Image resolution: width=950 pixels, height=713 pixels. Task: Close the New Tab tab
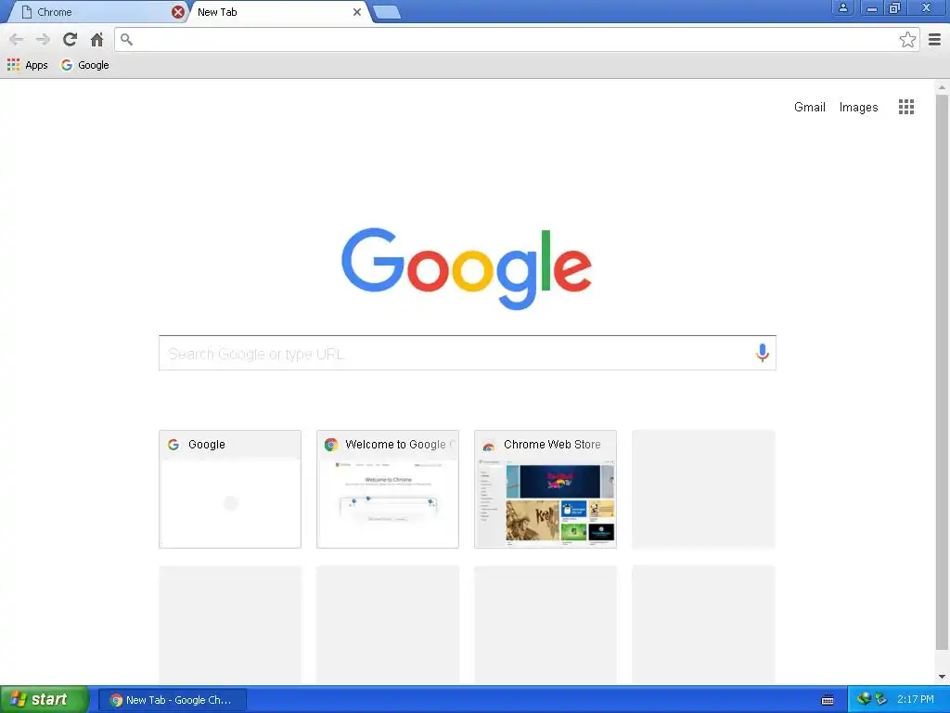point(357,12)
